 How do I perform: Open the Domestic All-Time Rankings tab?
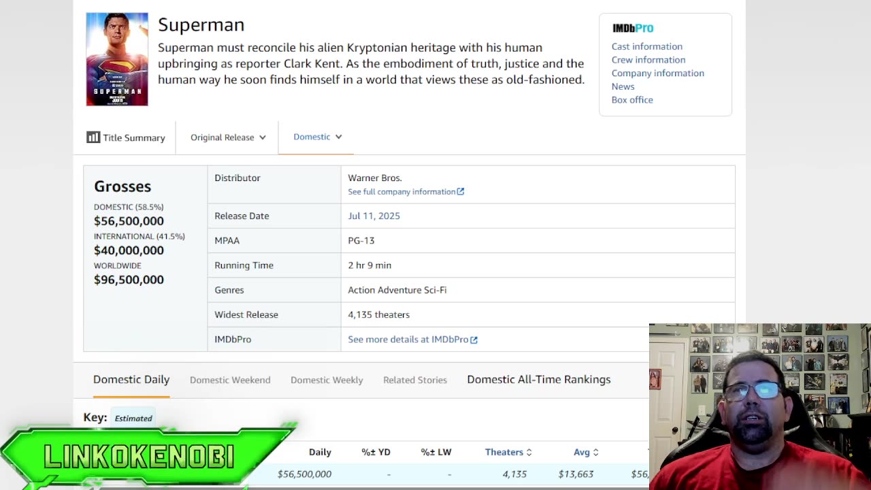click(539, 380)
